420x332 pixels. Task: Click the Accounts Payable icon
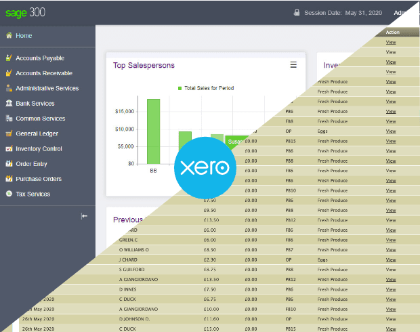tap(9, 58)
